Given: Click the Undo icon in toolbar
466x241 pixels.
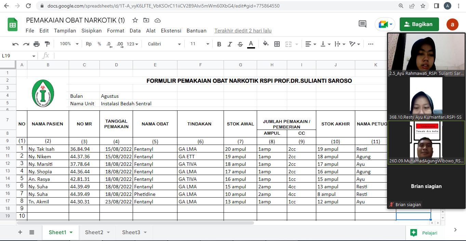Looking at the screenshot, I should [15, 44].
